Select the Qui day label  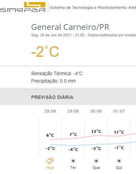(119, 168)
